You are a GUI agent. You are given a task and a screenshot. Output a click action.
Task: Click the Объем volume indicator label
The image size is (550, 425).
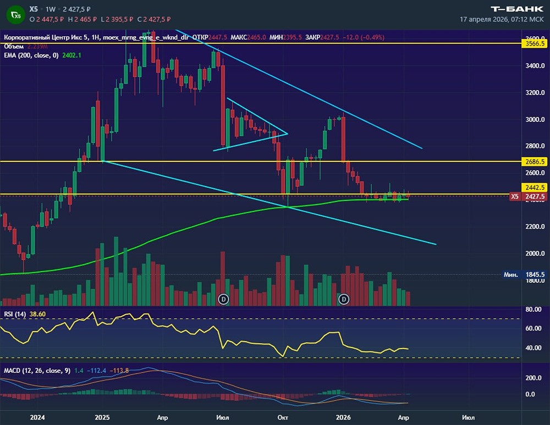point(14,47)
